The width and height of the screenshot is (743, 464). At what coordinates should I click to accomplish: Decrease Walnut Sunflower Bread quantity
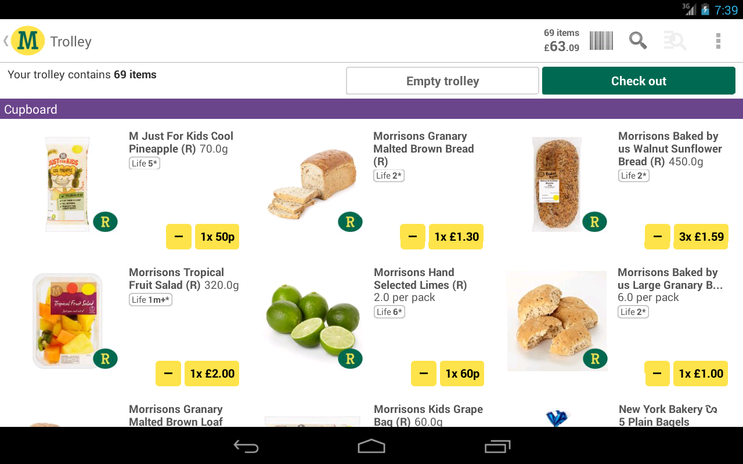tap(657, 237)
